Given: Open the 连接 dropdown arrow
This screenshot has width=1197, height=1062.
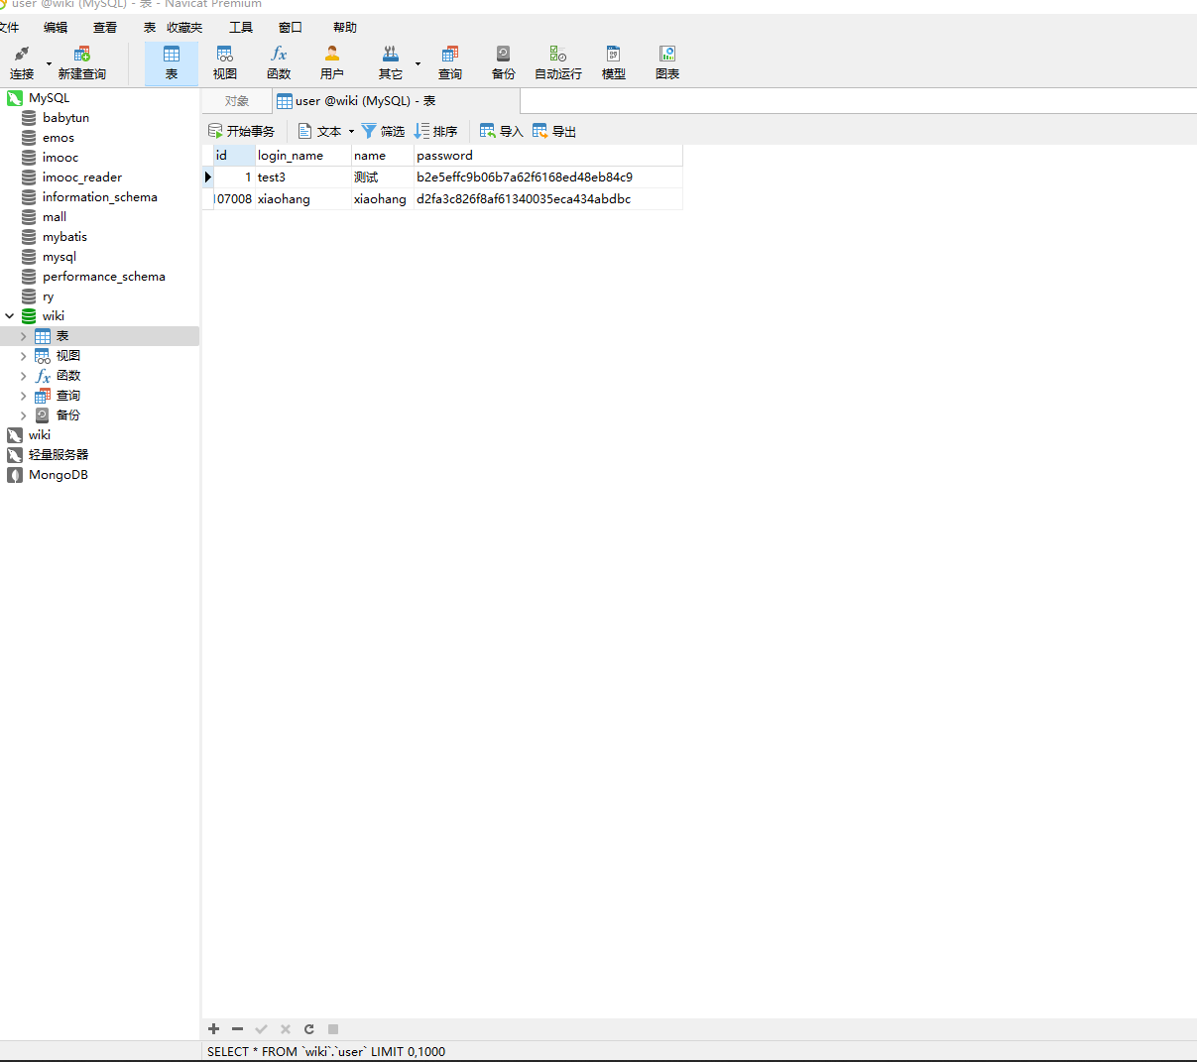Looking at the screenshot, I should [49, 63].
